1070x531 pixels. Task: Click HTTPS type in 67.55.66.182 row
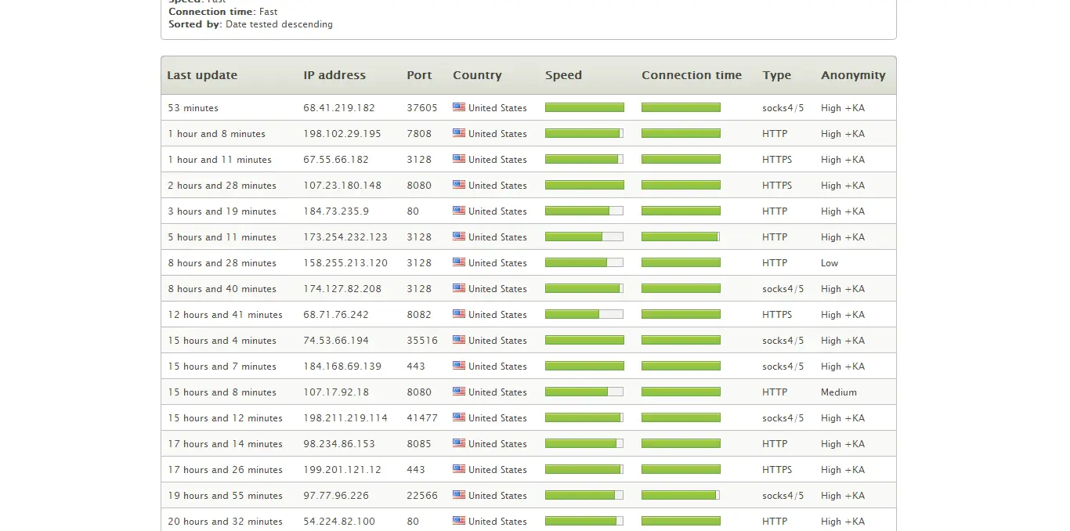point(777,160)
